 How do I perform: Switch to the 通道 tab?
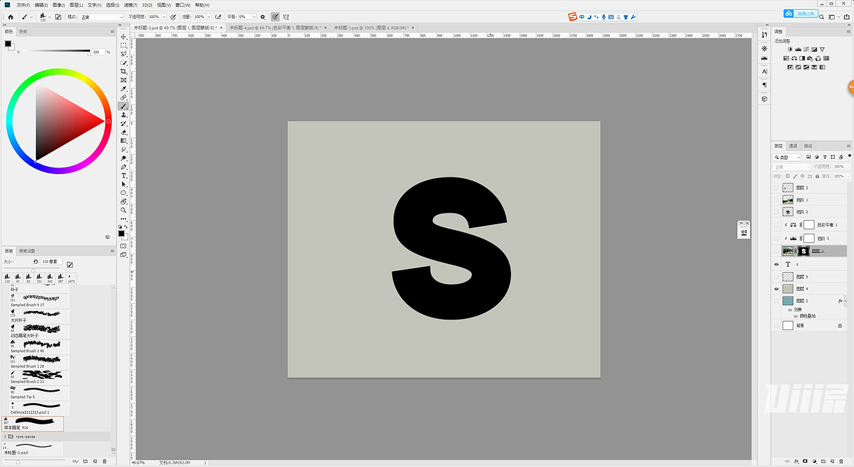(793, 145)
